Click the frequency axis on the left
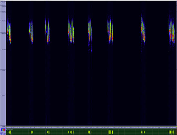Screen dimensions: 177x135 click(x=3, y=63)
